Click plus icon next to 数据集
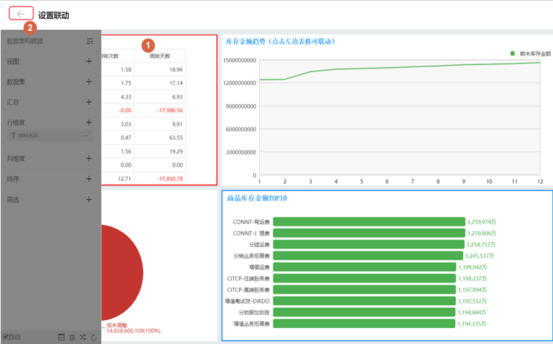Viewport: 553px width, 344px height. click(x=89, y=82)
